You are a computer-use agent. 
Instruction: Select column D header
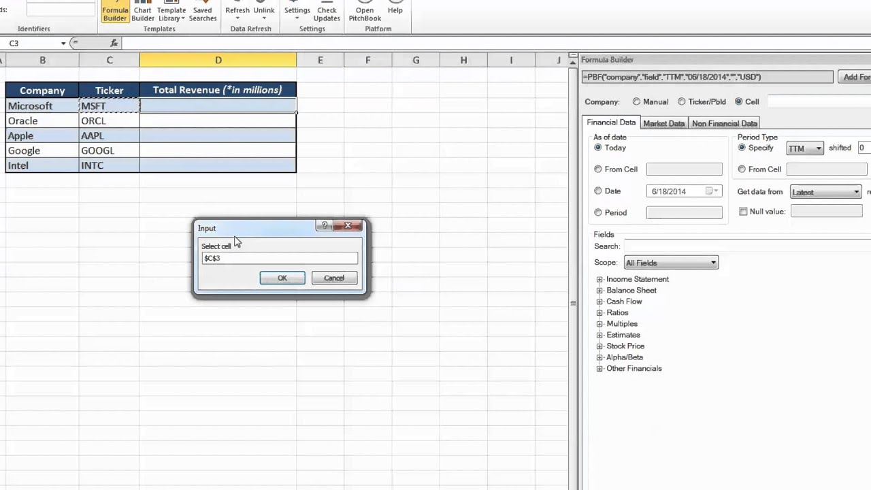(218, 60)
